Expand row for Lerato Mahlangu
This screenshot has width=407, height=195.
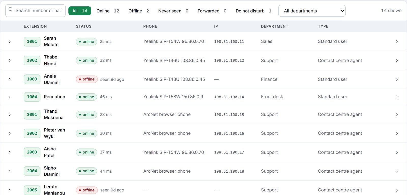[10, 190]
